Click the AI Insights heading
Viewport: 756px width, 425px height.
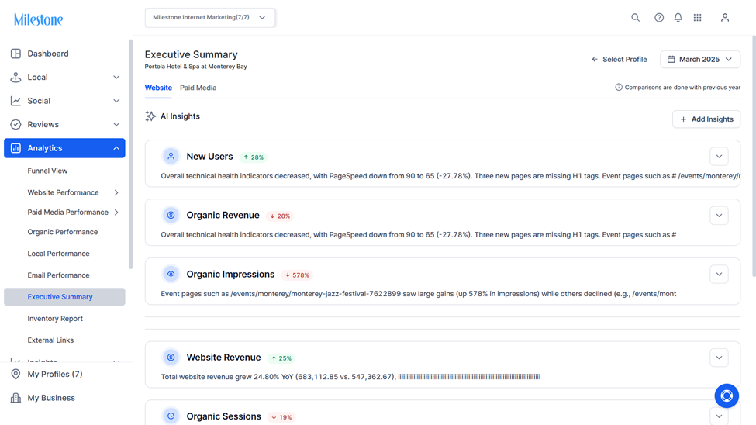[x=180, y=116]
